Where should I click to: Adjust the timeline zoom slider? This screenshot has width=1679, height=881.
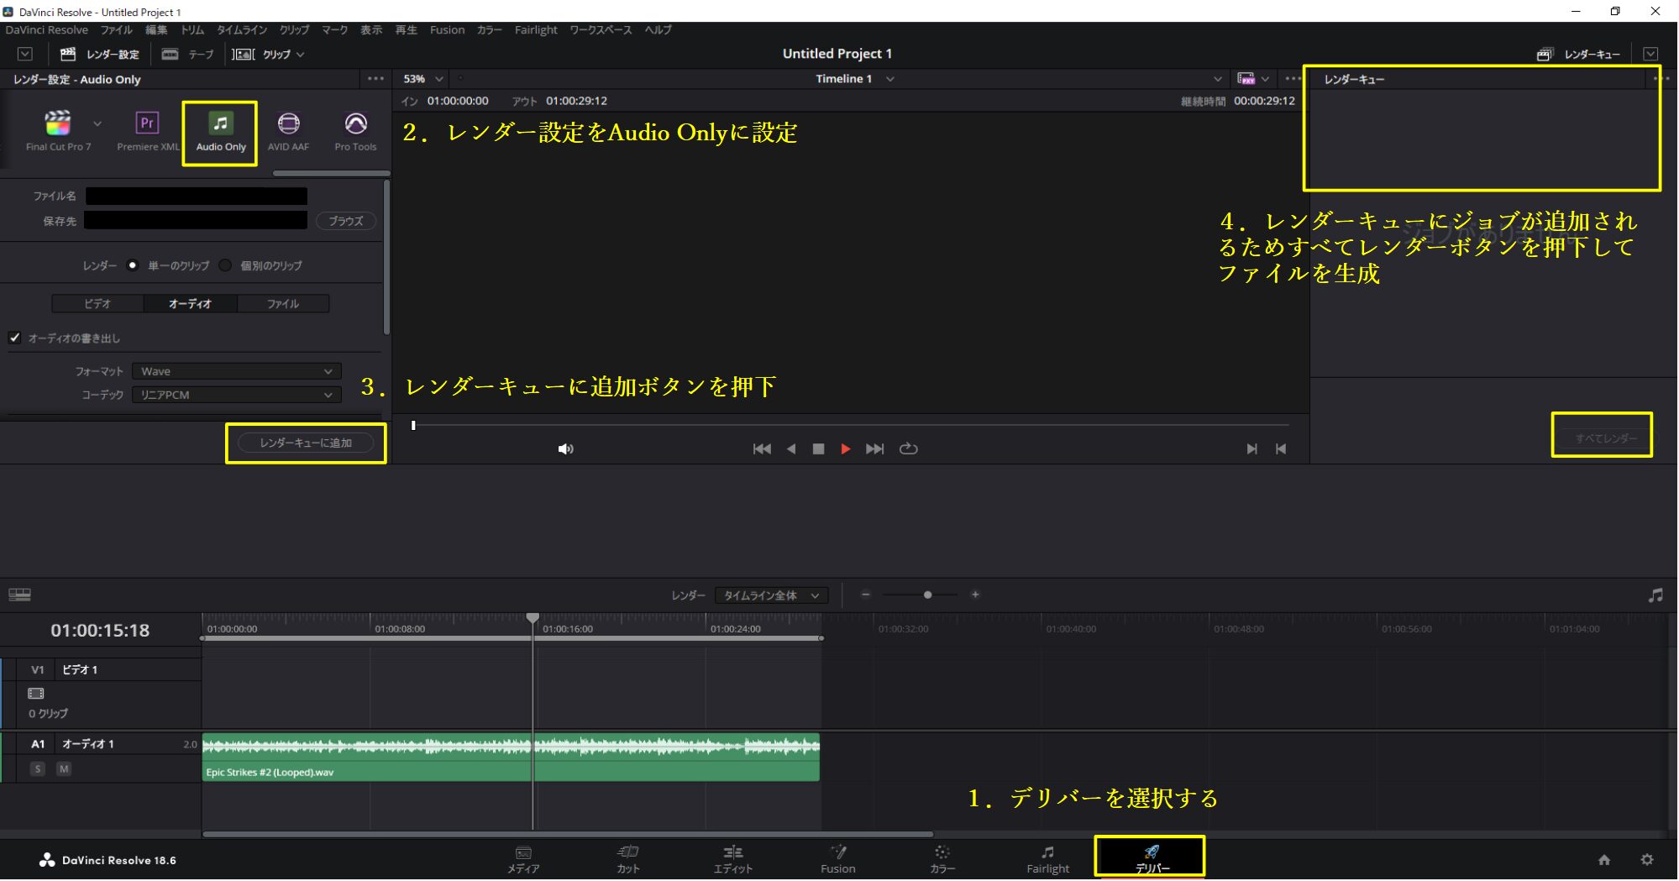tap(927, 595)
